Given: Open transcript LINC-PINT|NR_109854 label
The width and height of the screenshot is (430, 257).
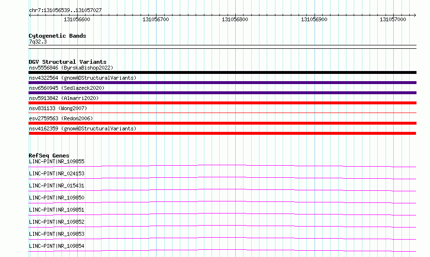Looking at the screenshot, I should pyautogui.click(x=57, y=246).
